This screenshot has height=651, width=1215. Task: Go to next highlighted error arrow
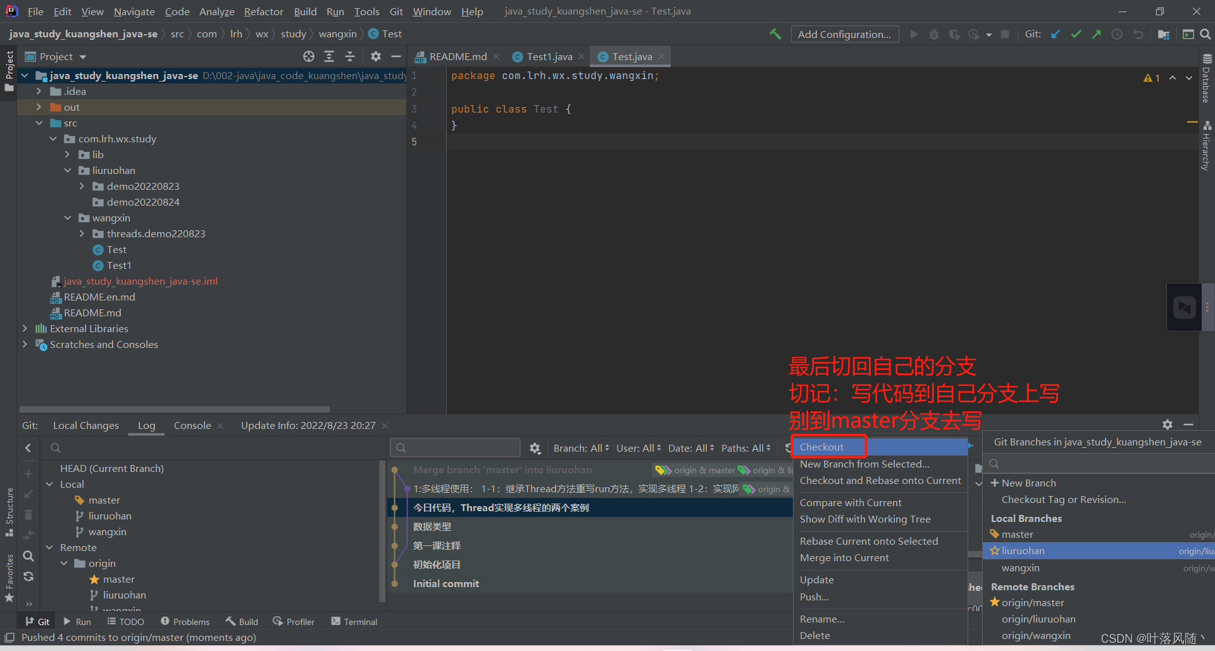[x=1189, y=78]
